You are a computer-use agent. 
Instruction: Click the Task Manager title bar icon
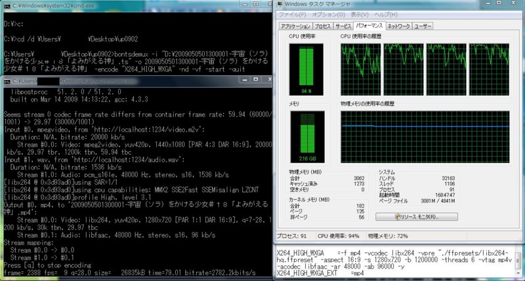[x=280, y=4]
